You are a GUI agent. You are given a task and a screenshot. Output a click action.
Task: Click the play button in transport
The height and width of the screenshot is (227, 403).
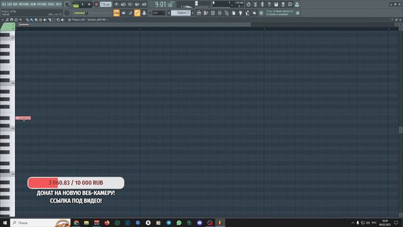(82, 4)
